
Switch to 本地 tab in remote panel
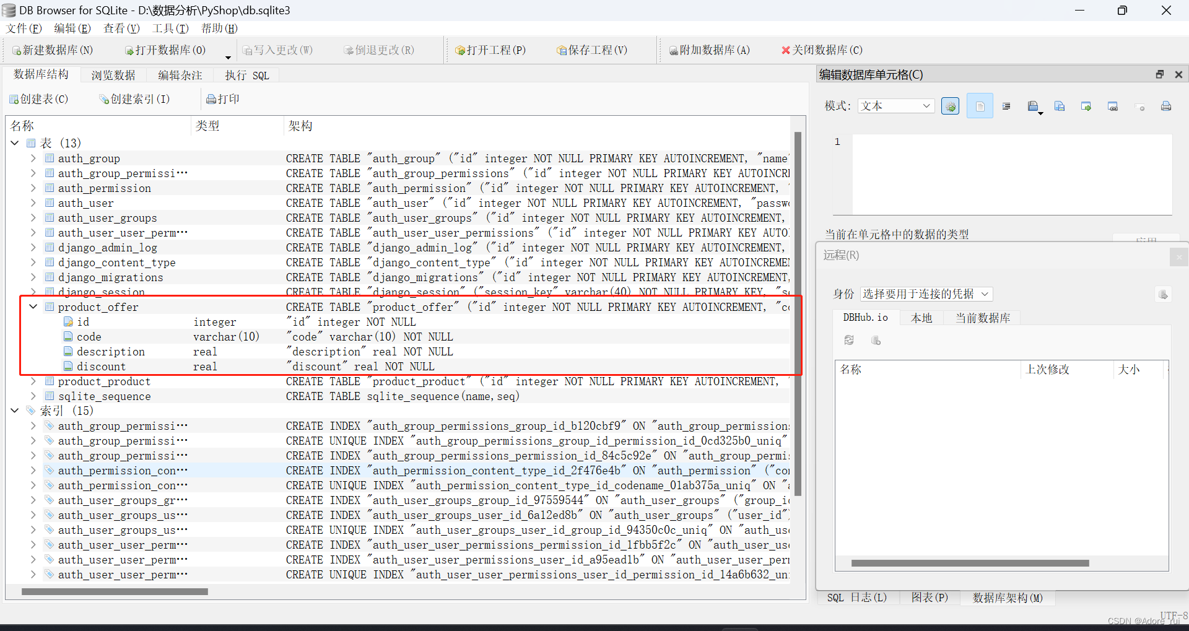click(921, 318)
